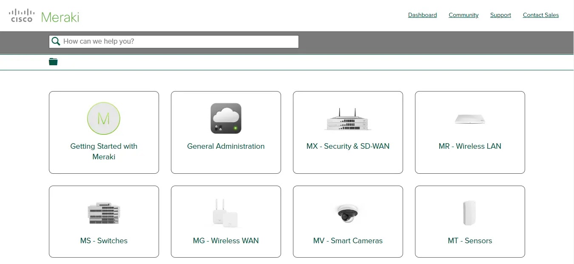The width and height of the screenshot is (574, 264).
Task: Click the magnifying glass search icon
Action: click(56, 42)
